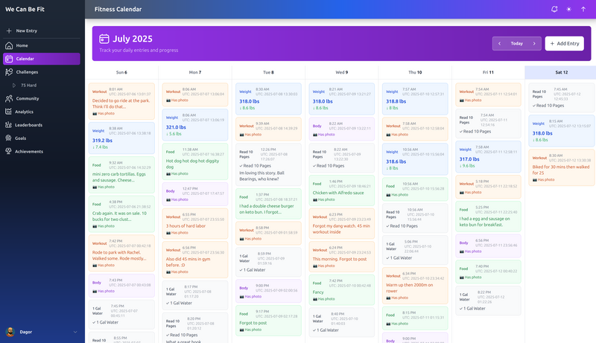Toggle light/dark theme sun icon
The width and height of the screenshot is (596, 343).
(568, 9)
